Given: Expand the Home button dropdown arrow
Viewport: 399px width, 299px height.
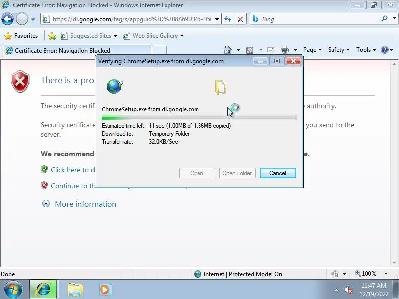Looking at the screenshot, I should tap(238, 50).
